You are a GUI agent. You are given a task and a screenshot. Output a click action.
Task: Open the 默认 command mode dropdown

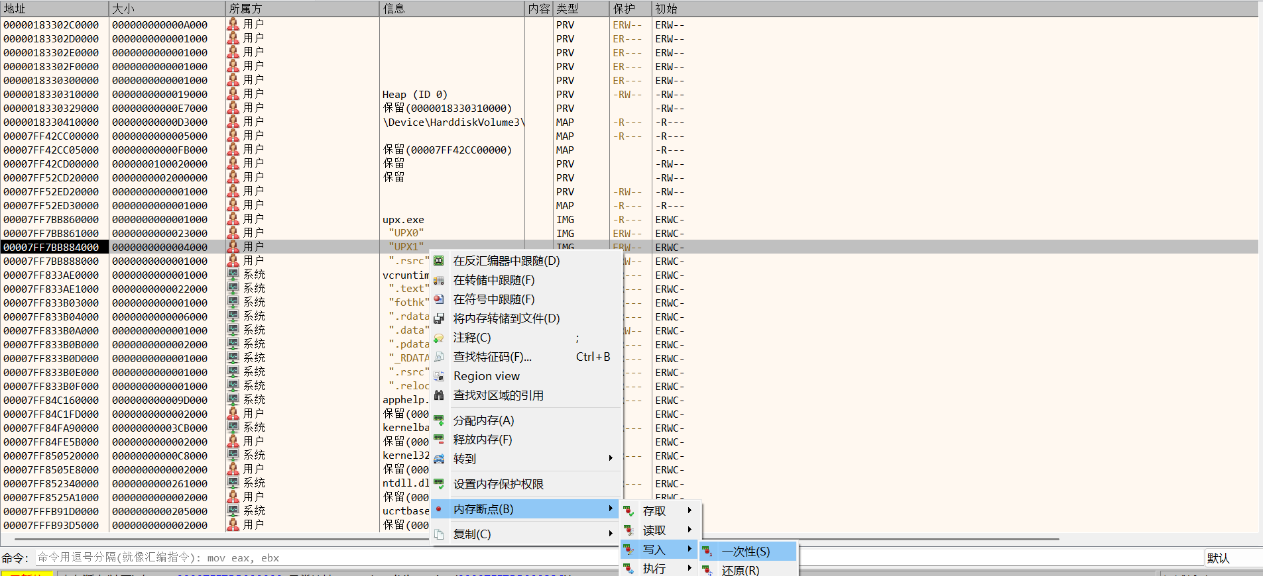[x=1233, y=558]
